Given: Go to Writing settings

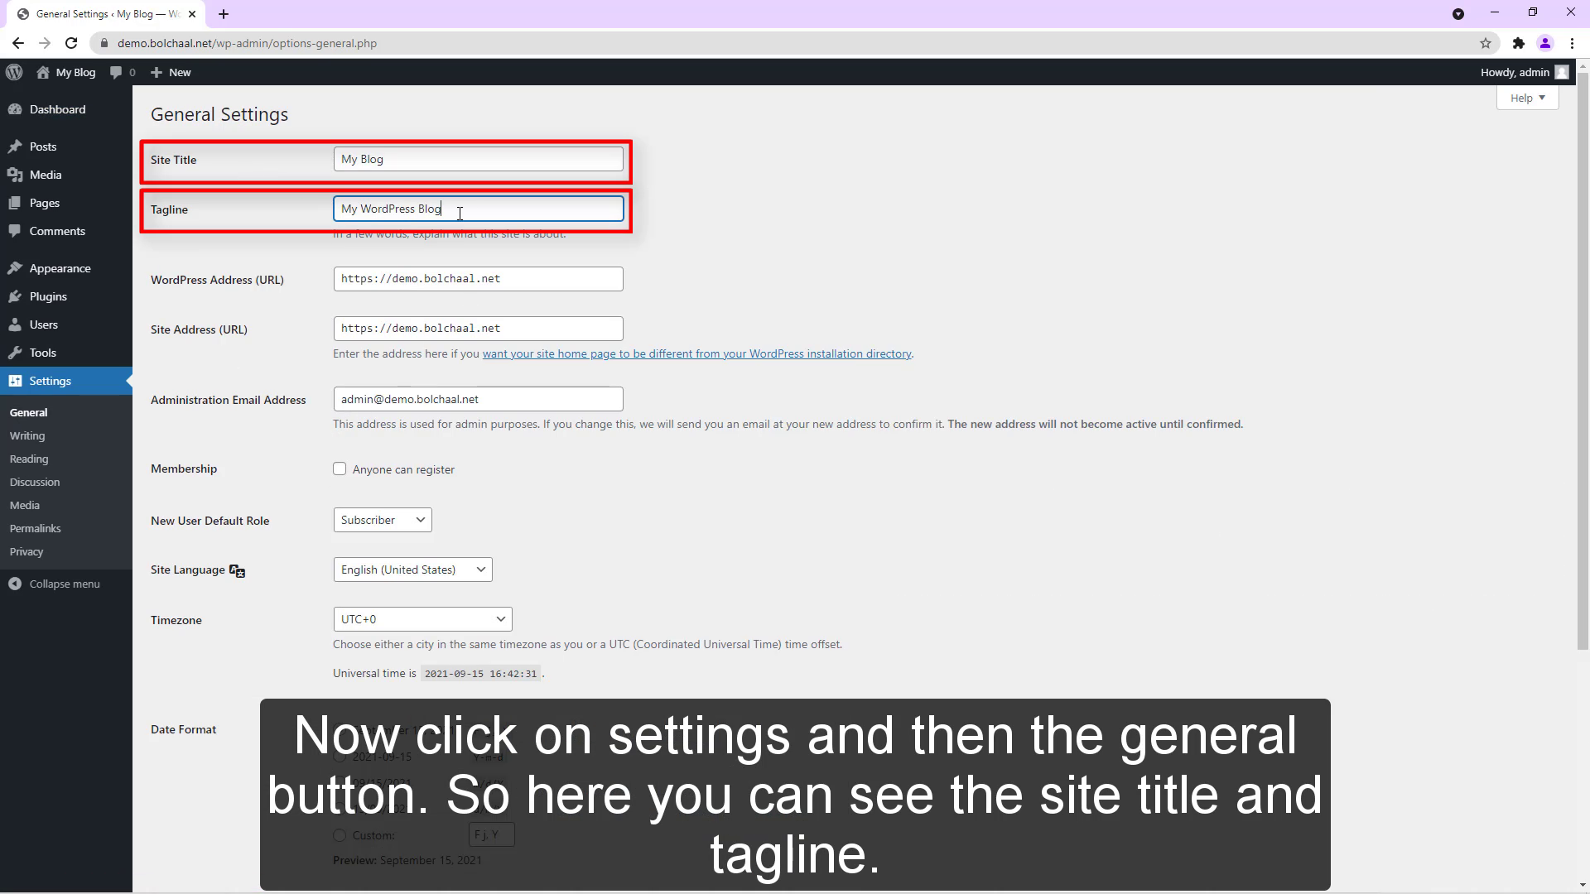Looking at the screenshot, I should click(x=27, y=435).
